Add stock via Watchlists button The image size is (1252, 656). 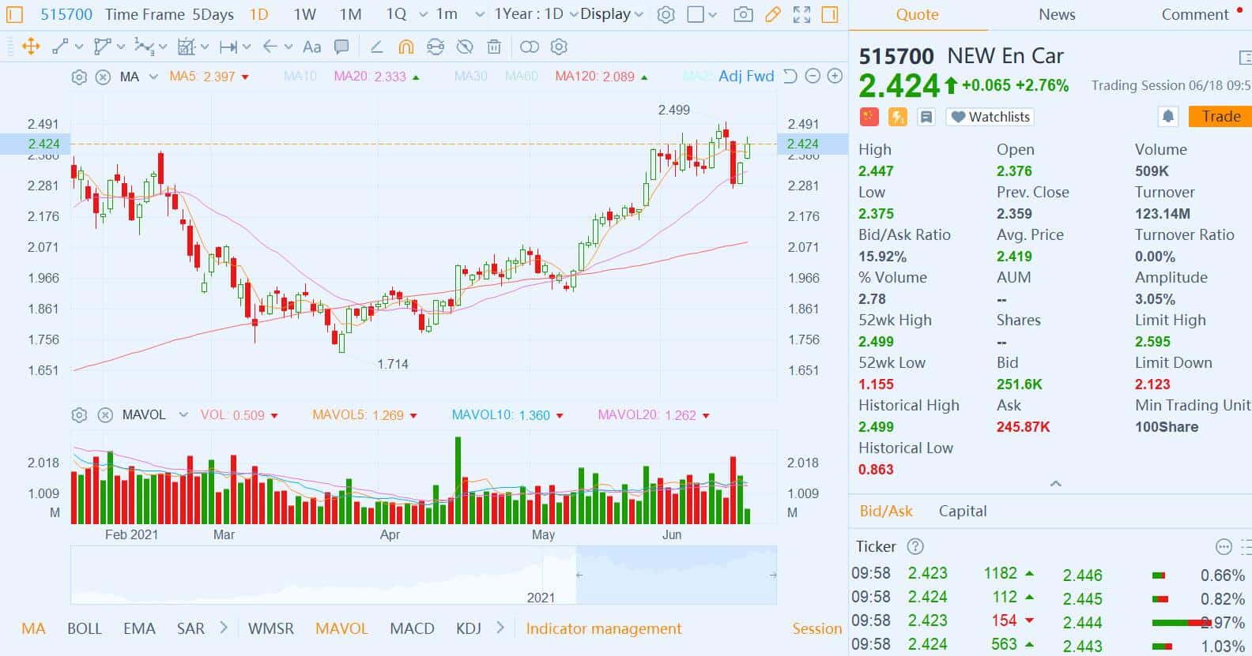(990, 117)
